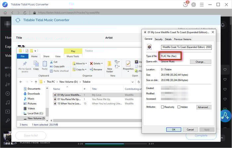Click the Save to list button

tap(31, 135)
